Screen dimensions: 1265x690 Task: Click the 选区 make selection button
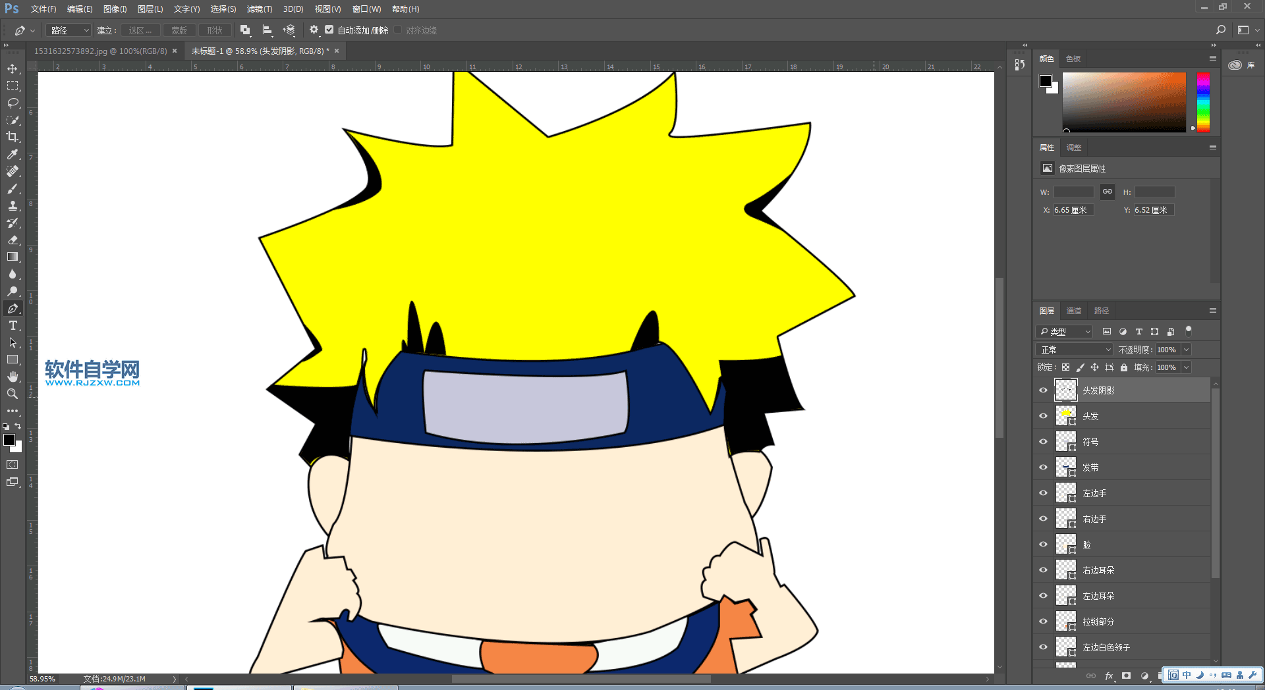point(140,30)
